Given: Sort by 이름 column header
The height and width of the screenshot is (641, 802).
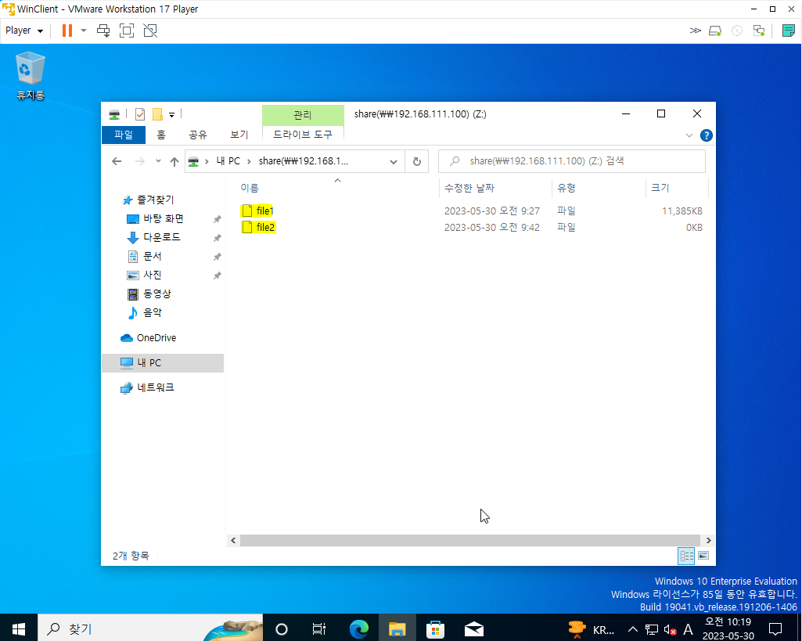Looking at the screenshot, I should pyautogui.click(x=335, y=188).
